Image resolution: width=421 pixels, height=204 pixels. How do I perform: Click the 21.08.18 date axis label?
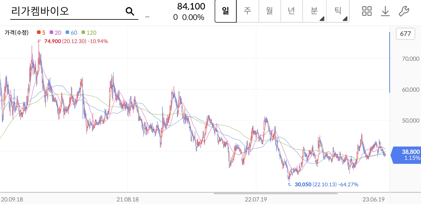(x=128, y=200)
